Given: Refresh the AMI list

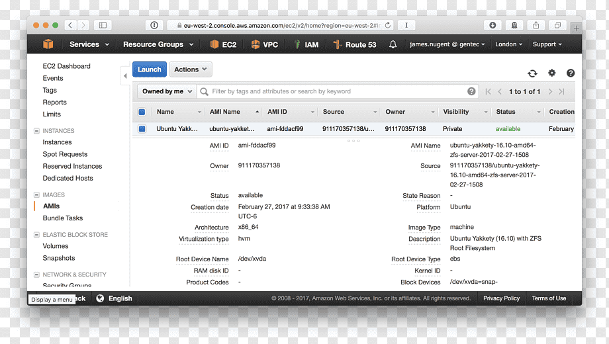Looking at the screenshot, I should [x=532, y=73].
